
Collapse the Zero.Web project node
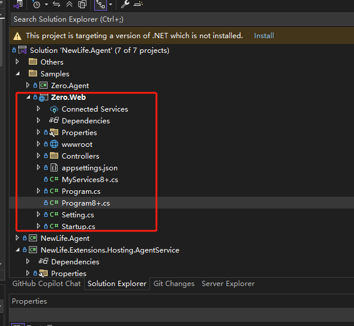pyautogui.click(x=28, y=97)
